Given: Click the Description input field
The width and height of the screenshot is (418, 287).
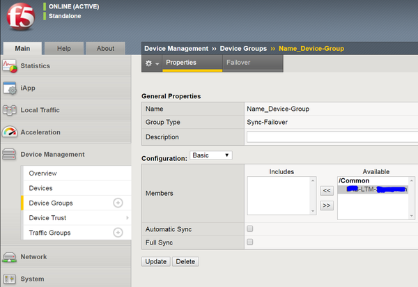Looking at the screenshot, I should (x=332, y=137).
